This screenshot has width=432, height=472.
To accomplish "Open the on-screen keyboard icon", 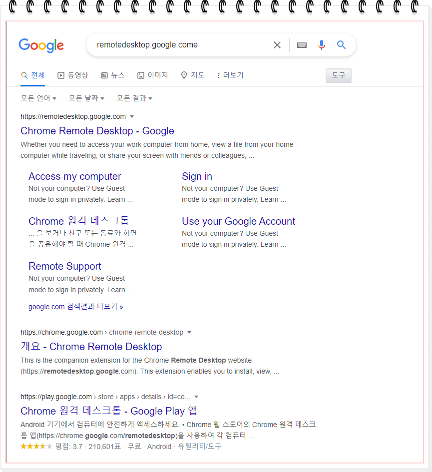I will coord(302,45).
